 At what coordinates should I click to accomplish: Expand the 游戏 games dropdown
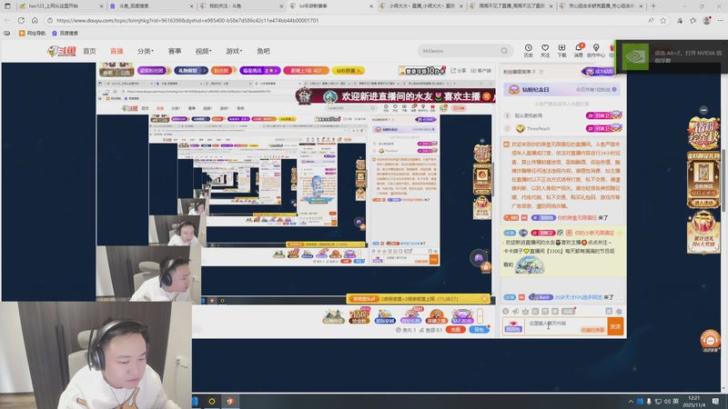coord(234,51)
